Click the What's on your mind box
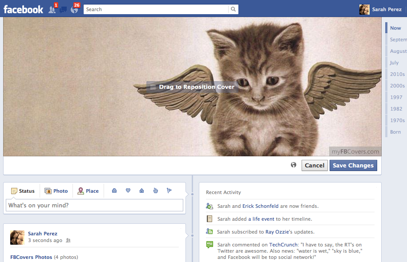Image resolution: width=407 pixels, height=262 pixels. (x=94, y=205)
